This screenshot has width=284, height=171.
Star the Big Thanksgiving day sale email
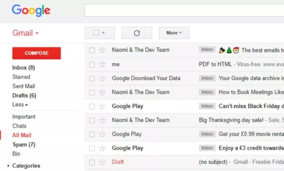[x=102, y=120]
